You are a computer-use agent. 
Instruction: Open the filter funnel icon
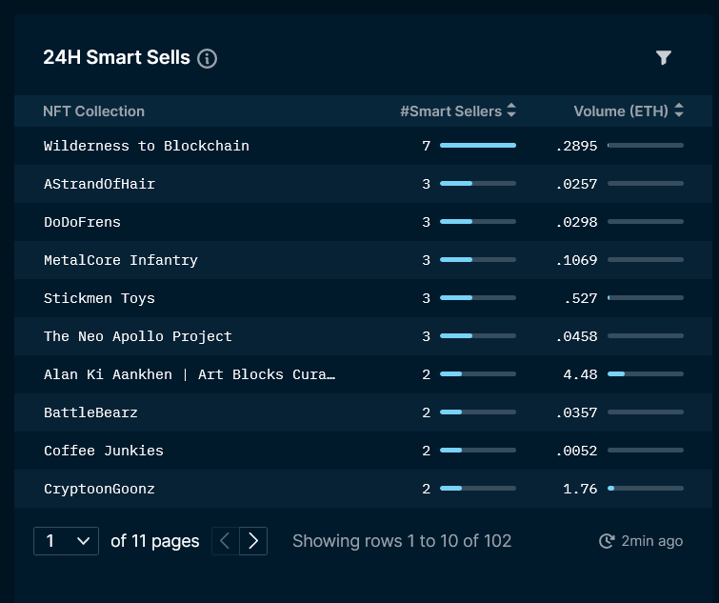pos(663,58)
